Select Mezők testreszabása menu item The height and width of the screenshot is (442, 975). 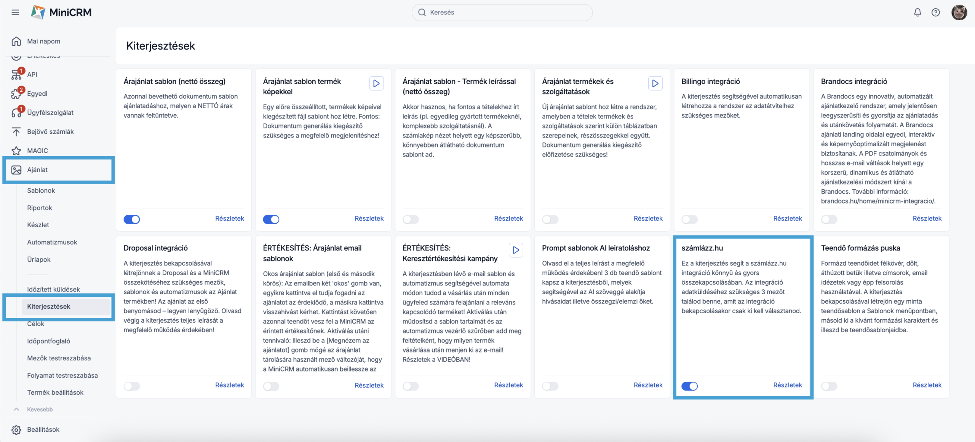click(x=59, y=358)
